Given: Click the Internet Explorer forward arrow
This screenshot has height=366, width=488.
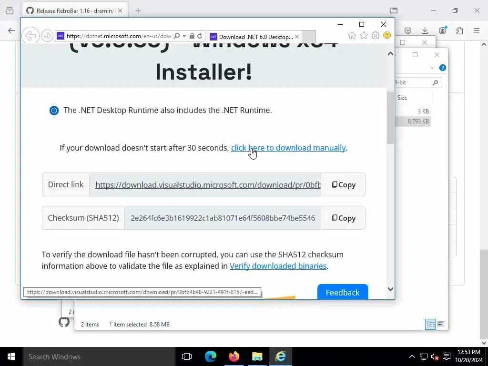Looking at the screenshot, I should 47,36.
